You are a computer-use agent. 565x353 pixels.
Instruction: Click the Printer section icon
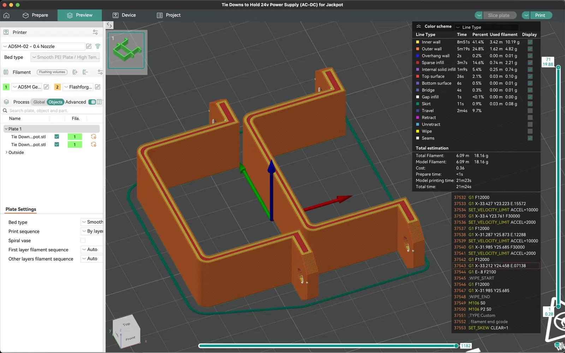(x=6, y=32)
